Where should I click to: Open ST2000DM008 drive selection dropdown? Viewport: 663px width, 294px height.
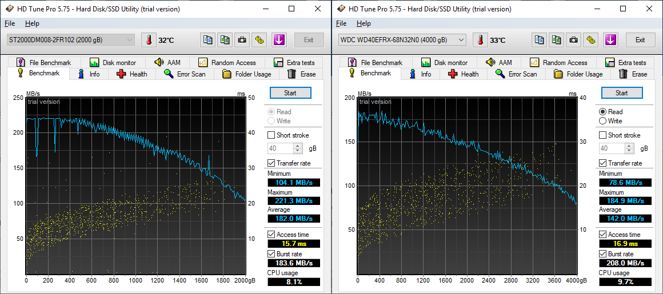pyautogui.click(x=71, y=40)
